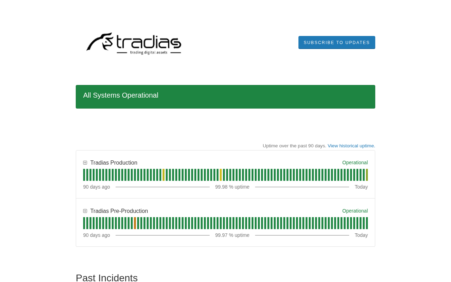Click the Tradias logo
The width and height of the screenshot is (451, 282).
[x=134, y=43]
